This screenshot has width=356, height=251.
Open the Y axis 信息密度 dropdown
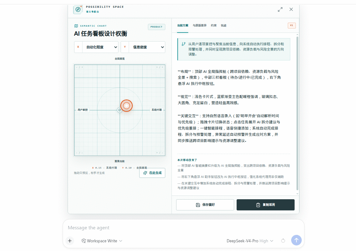pyautogui.click(x=143, y=47)
